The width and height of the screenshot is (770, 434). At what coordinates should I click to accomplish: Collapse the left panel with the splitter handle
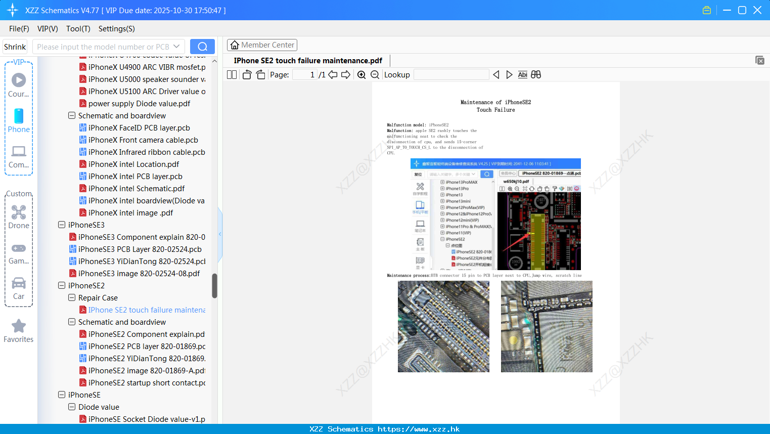pyautogui.click(x=220, y=234)
